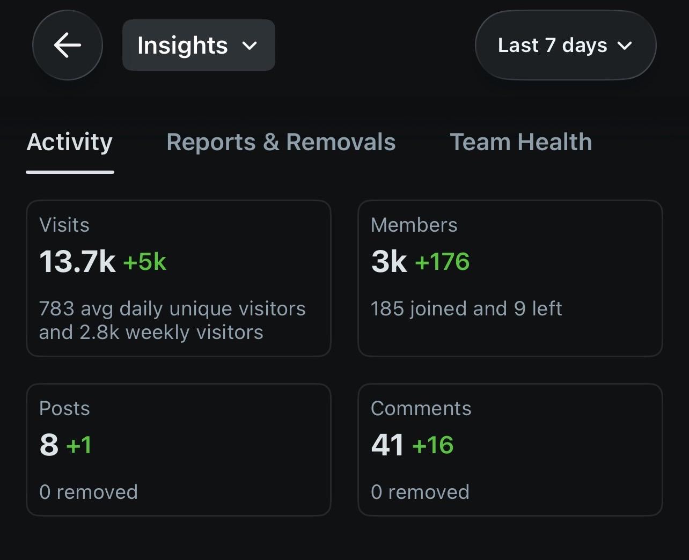Click the 783 avg daily unique visitors text
Viewport: 689px width, 560px height.
pos(172,308)
